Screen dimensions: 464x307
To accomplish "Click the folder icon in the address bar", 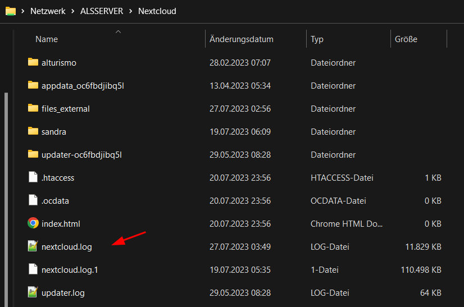I will tap(11, 11).
